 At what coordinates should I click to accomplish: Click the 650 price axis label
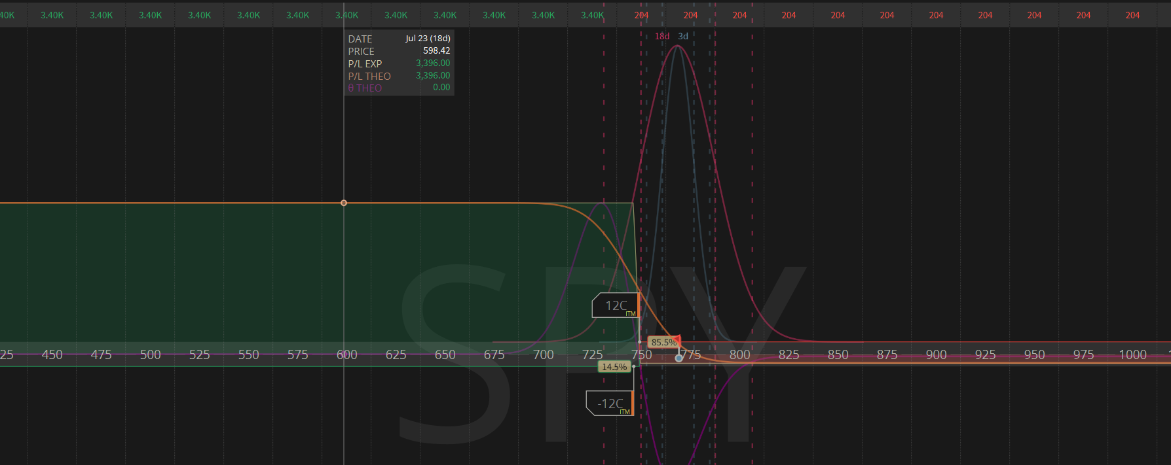coord(445,354)
